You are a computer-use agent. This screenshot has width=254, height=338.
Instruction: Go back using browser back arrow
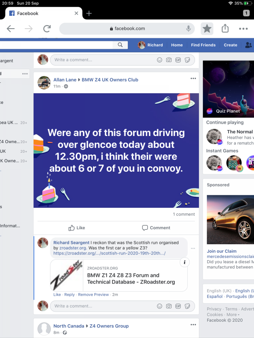click(11, 29)
